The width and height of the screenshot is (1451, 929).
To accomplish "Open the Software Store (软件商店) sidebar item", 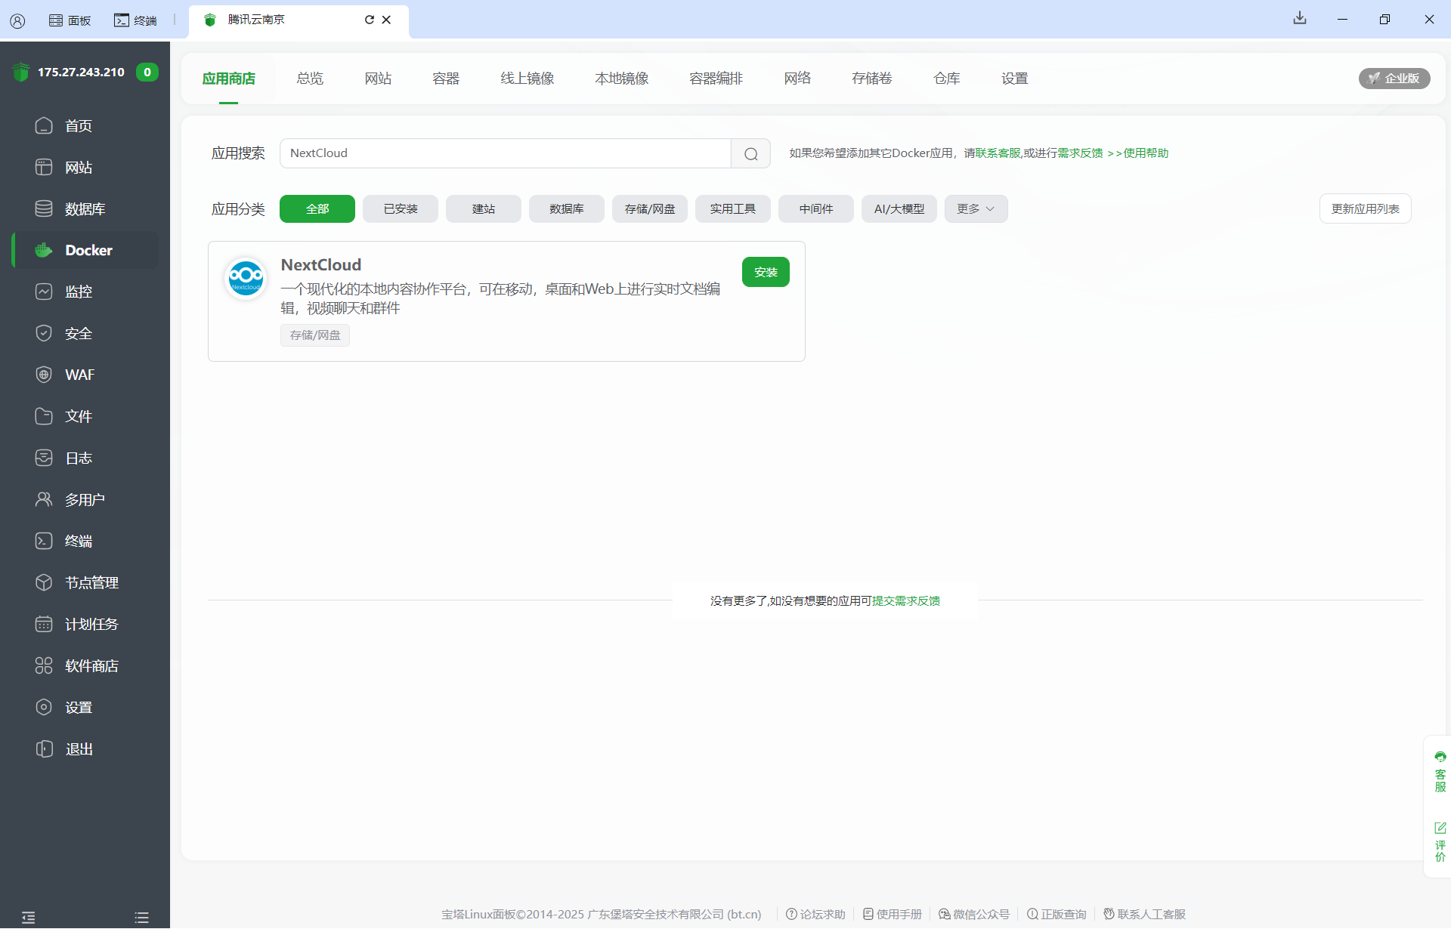I will 91,665.
